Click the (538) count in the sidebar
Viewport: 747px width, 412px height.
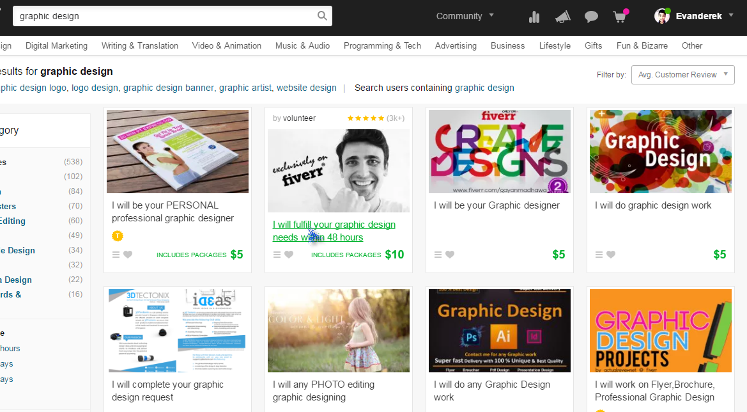[x=73, y=162]
